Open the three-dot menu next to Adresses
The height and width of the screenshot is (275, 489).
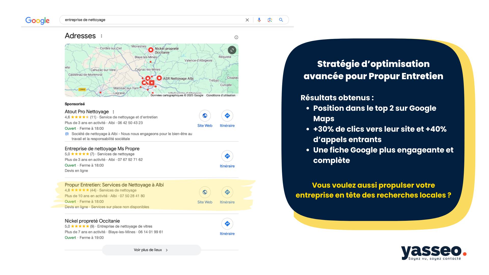click(101, 36)
